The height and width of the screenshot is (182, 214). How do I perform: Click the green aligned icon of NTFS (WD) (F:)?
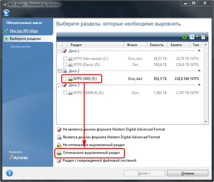(70, 79)
